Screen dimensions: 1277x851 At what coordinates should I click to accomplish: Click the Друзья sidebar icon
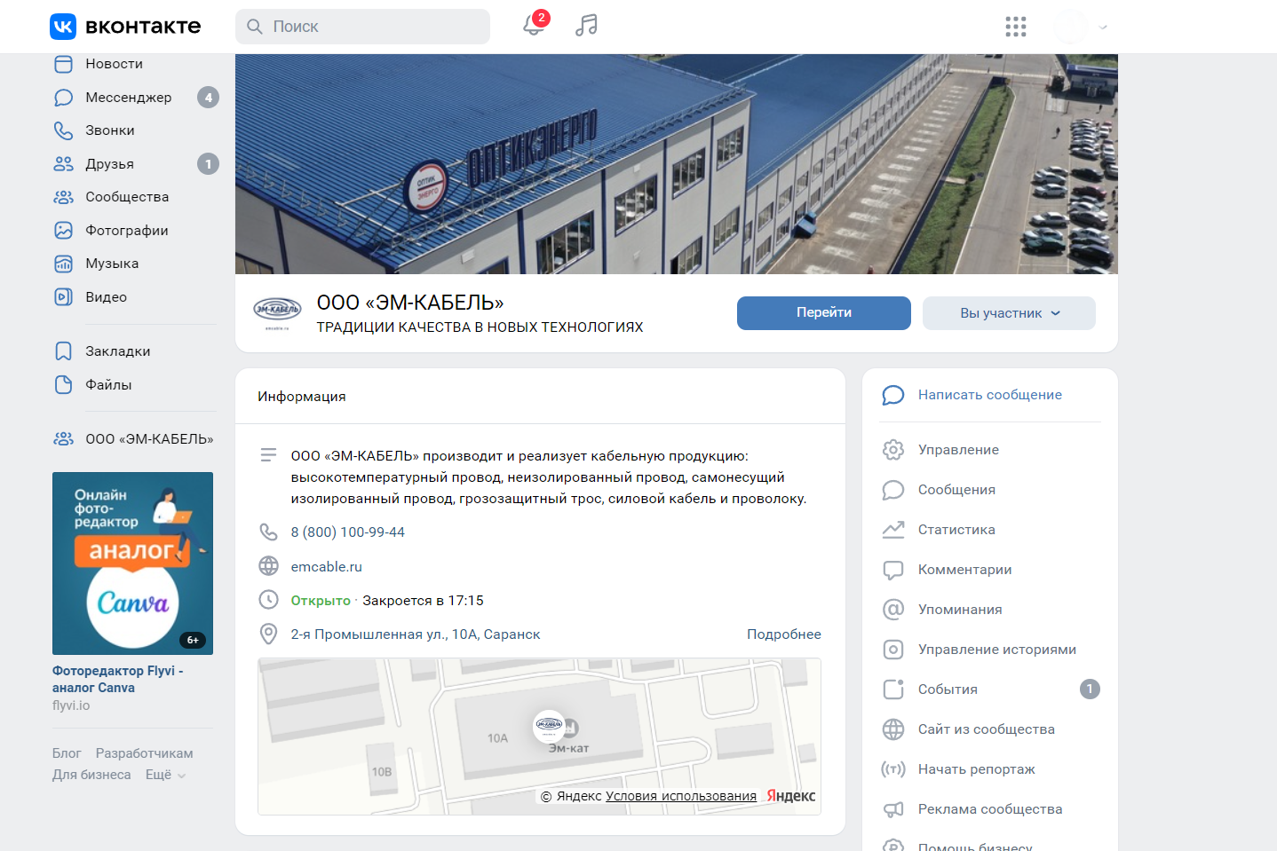[63, 164]
